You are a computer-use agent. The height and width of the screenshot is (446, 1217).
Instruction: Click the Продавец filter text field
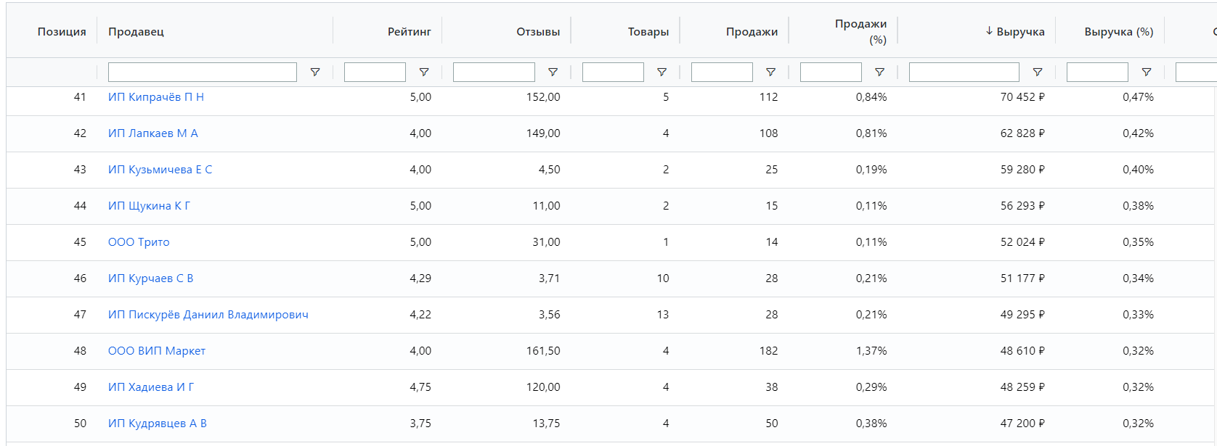point(202,73)
